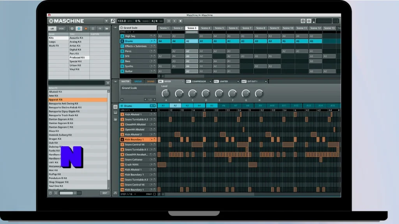Switch to the GROUP tab
The width and height of the screenshot is (399, 224).
pos(138,82)
